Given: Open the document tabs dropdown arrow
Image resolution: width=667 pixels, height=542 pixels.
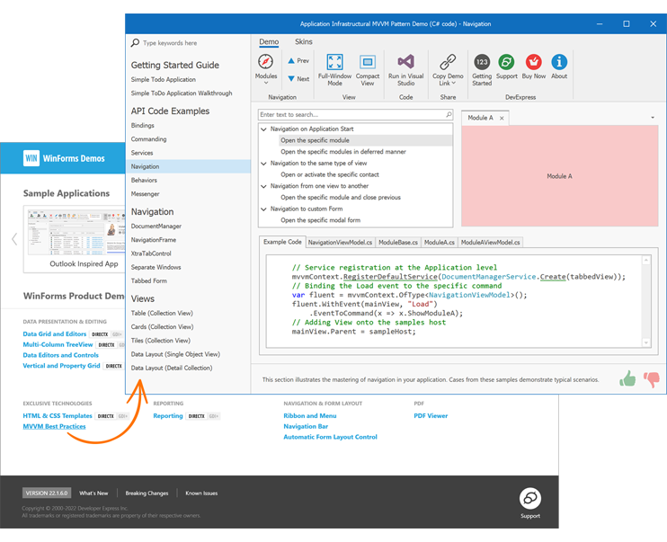Looking at the screenshot, I should (x=653, y=118).
